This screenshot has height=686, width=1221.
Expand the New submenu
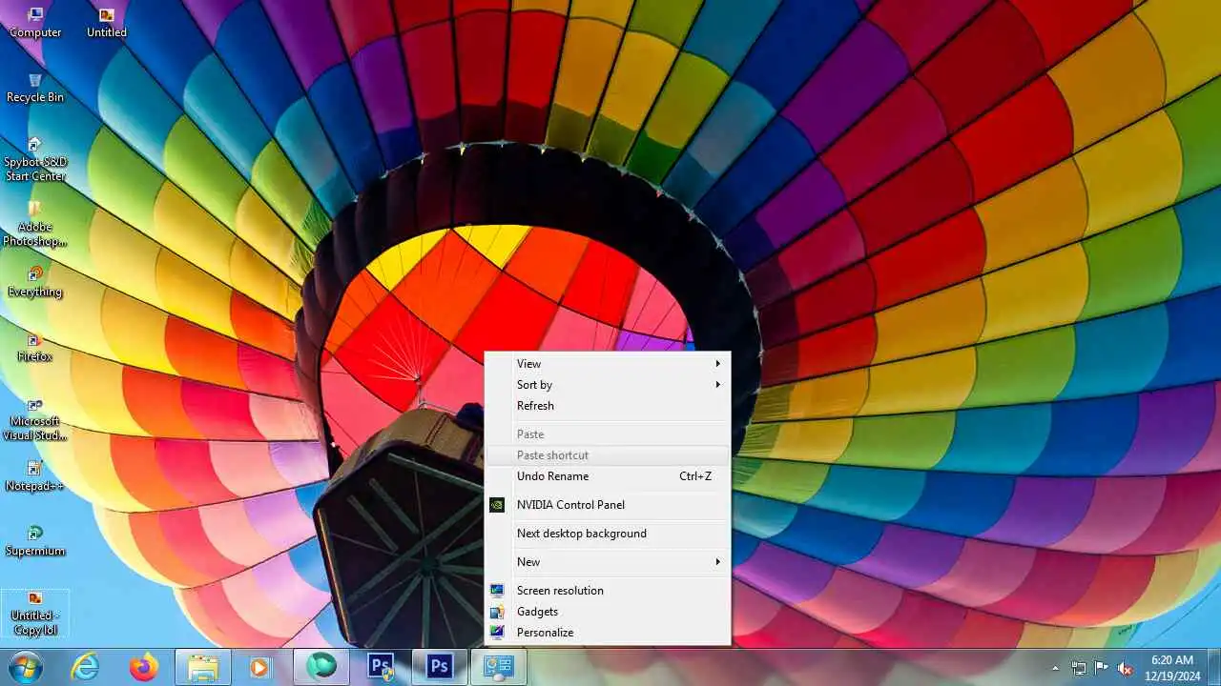point(608,562)
